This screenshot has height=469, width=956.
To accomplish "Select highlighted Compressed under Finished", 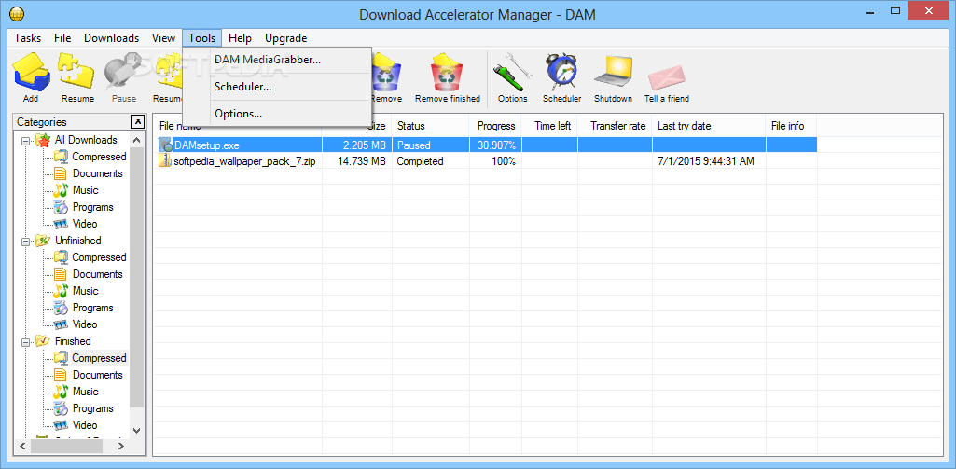I will pos(99,358).
